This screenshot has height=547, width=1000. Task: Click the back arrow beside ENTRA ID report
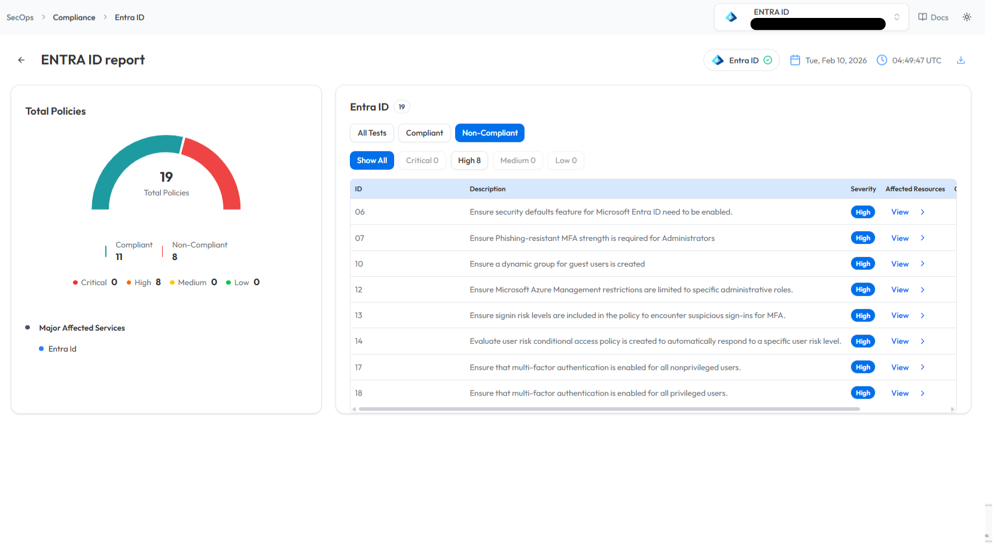click(22, 60)
